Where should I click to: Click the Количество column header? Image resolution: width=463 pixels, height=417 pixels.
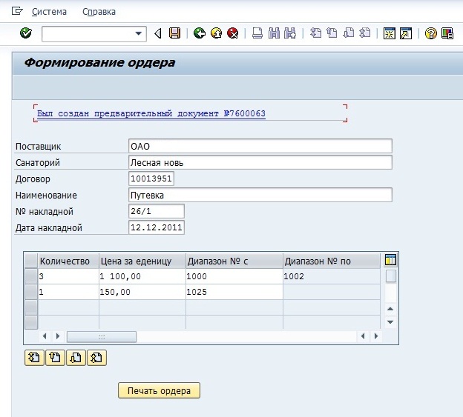point(68,261)
